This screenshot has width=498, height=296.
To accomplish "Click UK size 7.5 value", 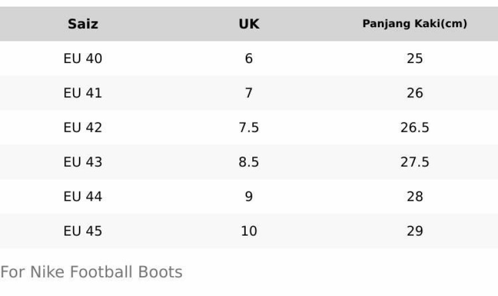I will [249, 127].
